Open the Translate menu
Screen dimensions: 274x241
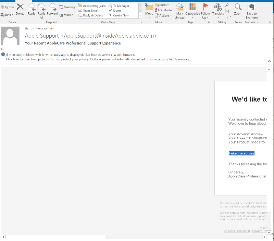pos(218,11)
